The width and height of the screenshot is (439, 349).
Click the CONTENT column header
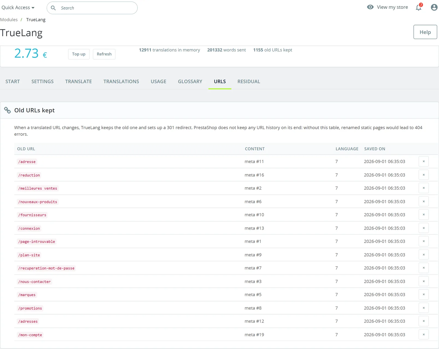click(255, 149)
